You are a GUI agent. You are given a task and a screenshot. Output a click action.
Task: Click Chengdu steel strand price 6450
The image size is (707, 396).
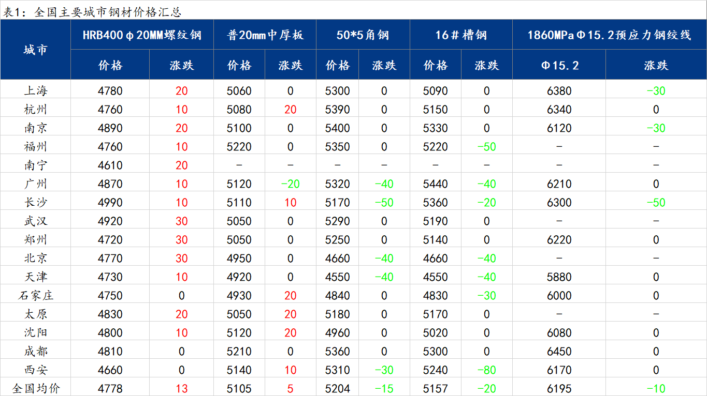[x=559, y=352]
